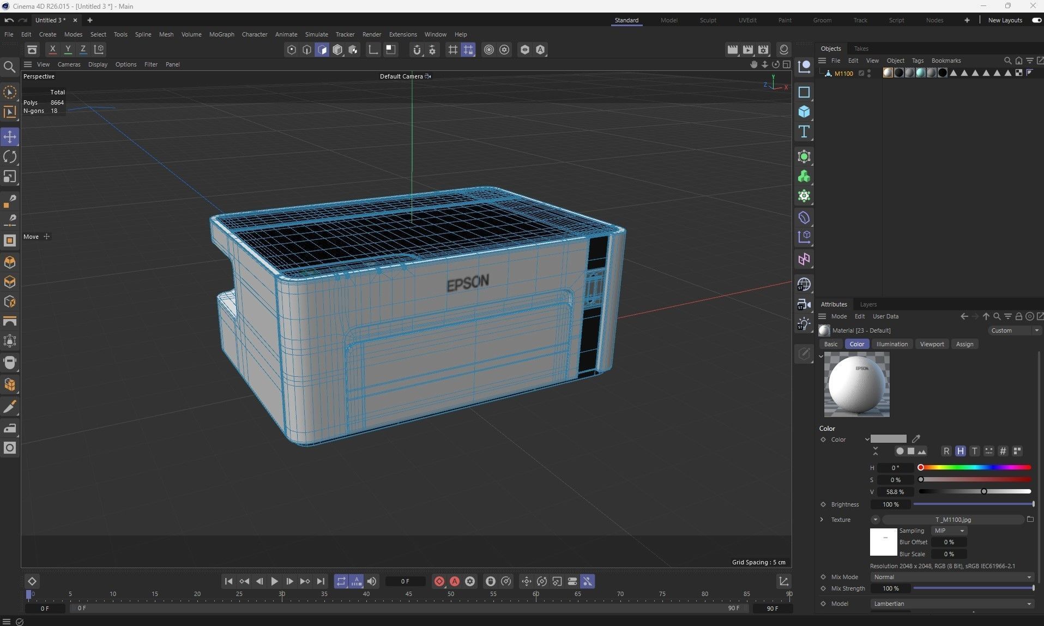The width and height of the screenshot is (1044, 626).
Task: Open Mix Mode Normal dropdown
Action: click(x=952, y=577)
